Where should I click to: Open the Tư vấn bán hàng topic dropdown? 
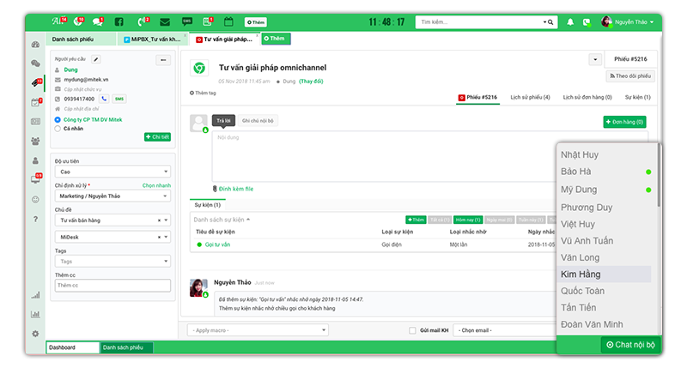click(112, 220)
